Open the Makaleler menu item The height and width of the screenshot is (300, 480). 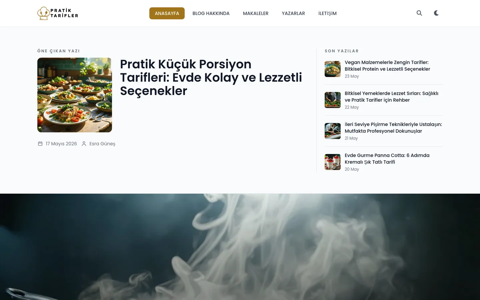tap(256, 13)
